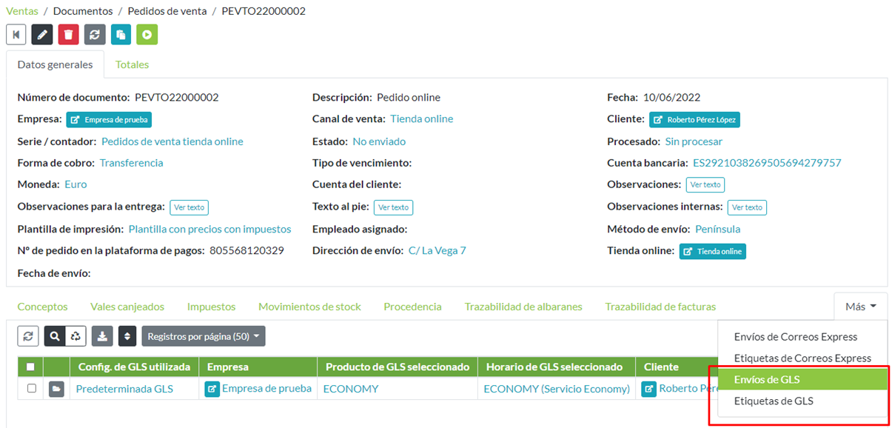This screenshot has width=892, height=428.
Task: Collapse the Más dropdown tab
Action: [x=861, y=307]
